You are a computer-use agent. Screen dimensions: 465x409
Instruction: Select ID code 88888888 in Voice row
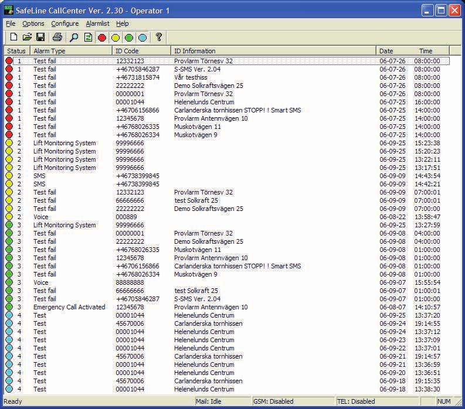(130, 282)
